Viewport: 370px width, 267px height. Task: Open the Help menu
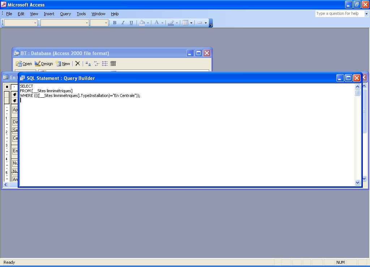point(115,14)
